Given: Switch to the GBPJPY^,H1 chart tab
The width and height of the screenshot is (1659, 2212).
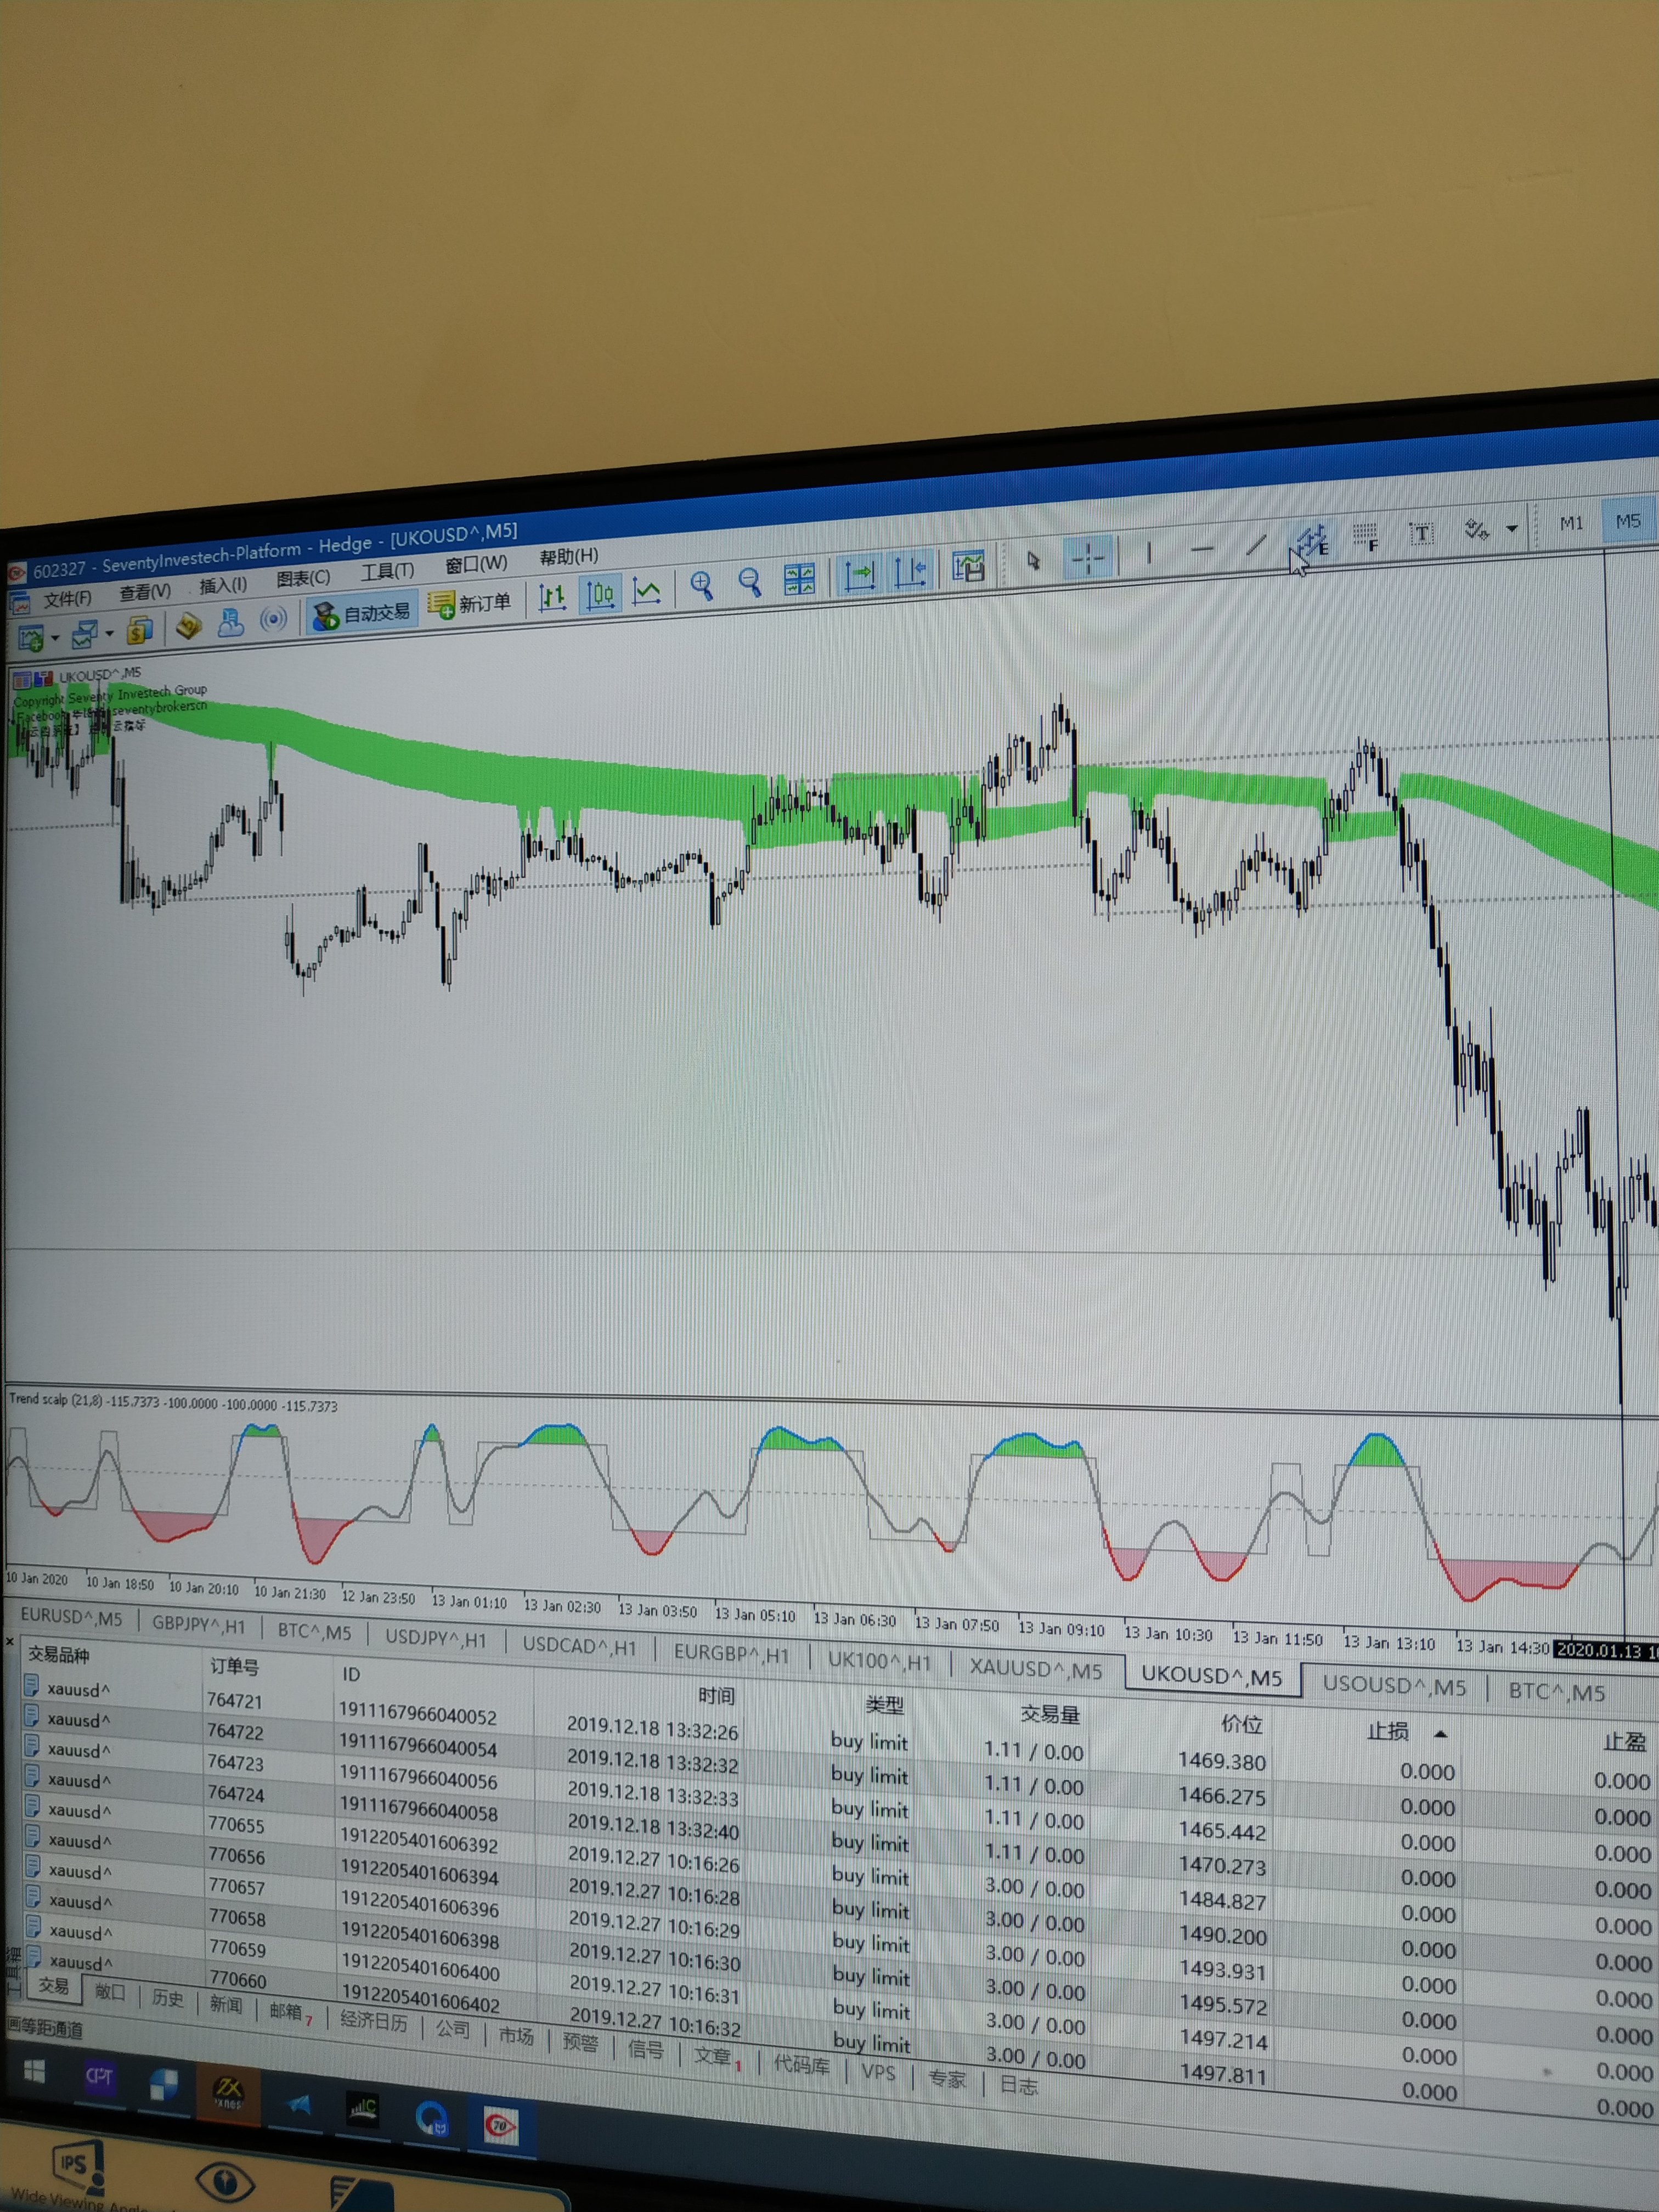Looking at the screenshot, I should [x=198, y=1624].
